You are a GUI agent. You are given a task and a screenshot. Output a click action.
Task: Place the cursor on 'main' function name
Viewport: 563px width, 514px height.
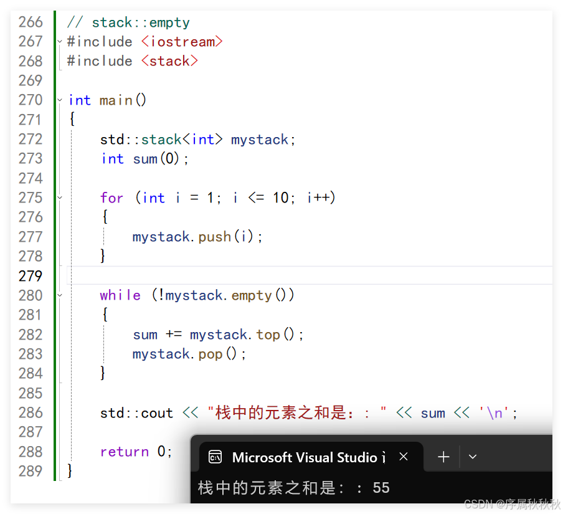click(116, 100)
